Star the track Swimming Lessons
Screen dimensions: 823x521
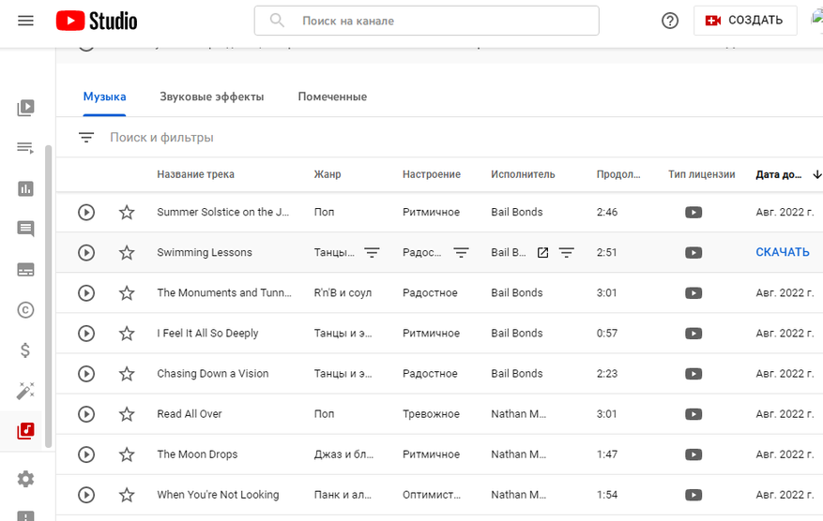(127, 252)
